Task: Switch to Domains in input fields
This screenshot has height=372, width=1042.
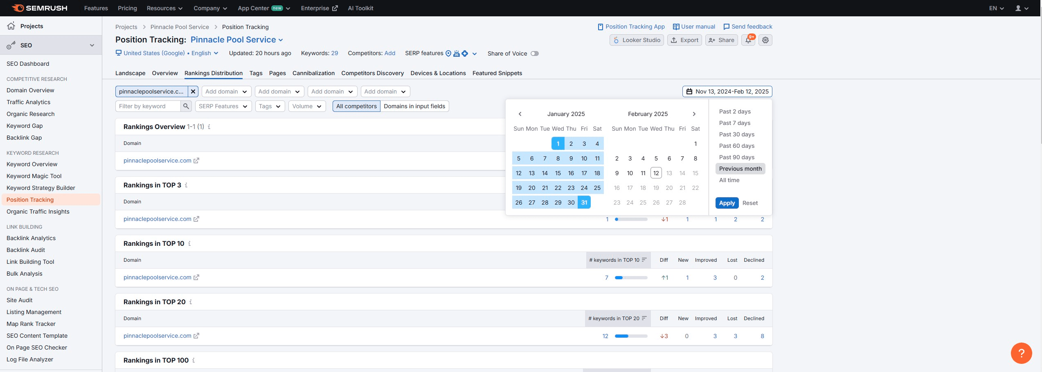Action: coord(414,106)
